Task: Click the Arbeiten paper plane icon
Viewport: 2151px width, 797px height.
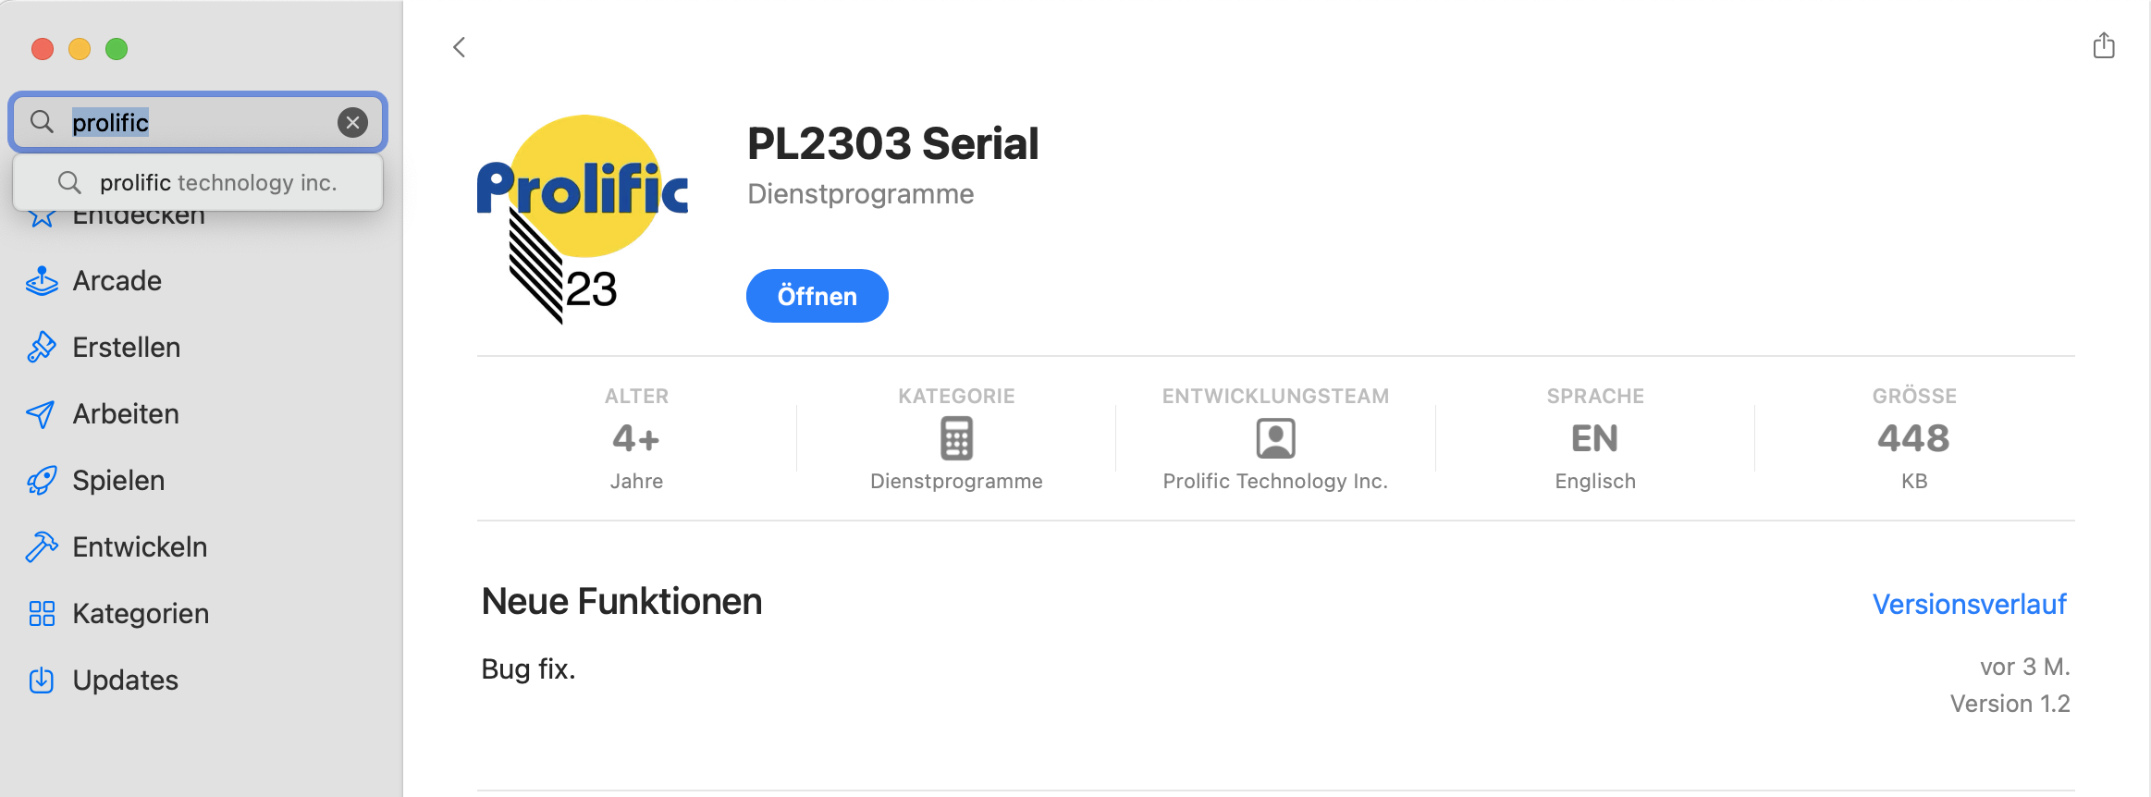Action: 41,414
